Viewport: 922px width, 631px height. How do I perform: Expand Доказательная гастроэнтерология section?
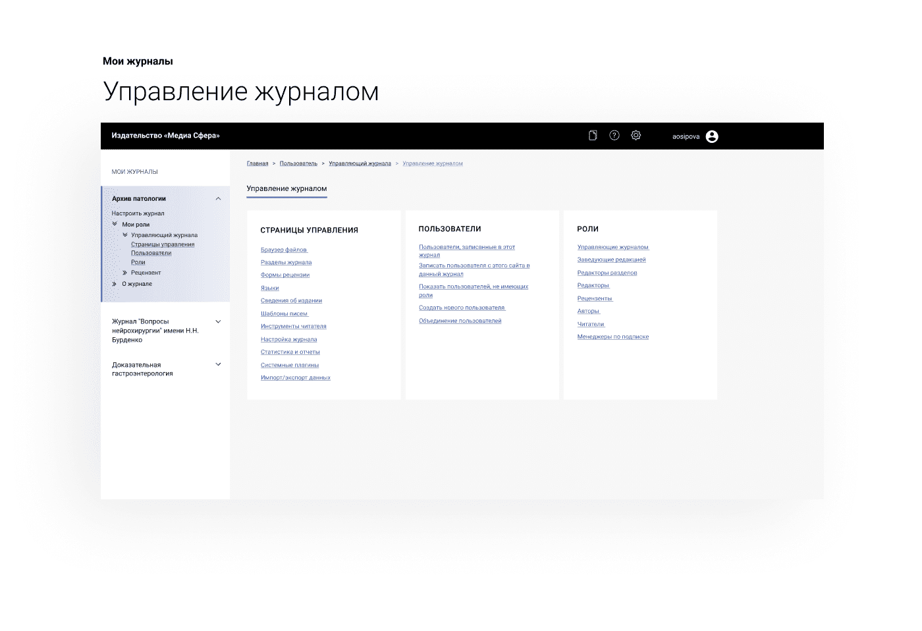coord(218,365)
